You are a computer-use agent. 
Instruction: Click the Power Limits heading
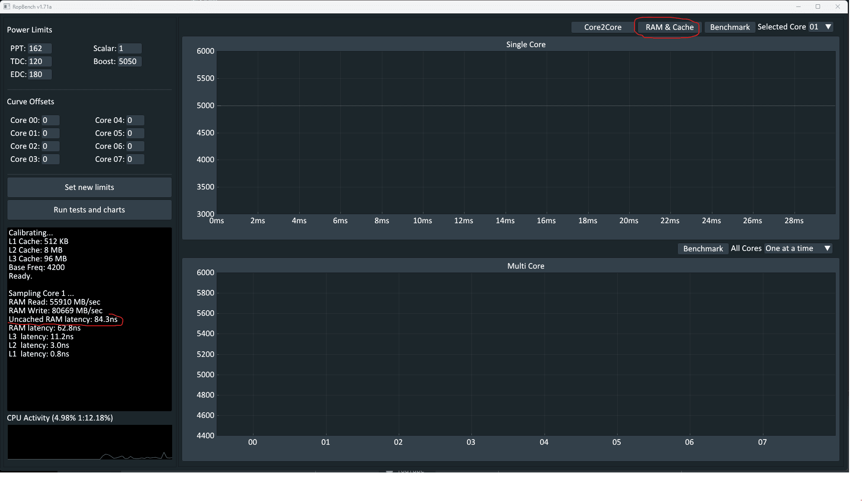tap(29, 30)
